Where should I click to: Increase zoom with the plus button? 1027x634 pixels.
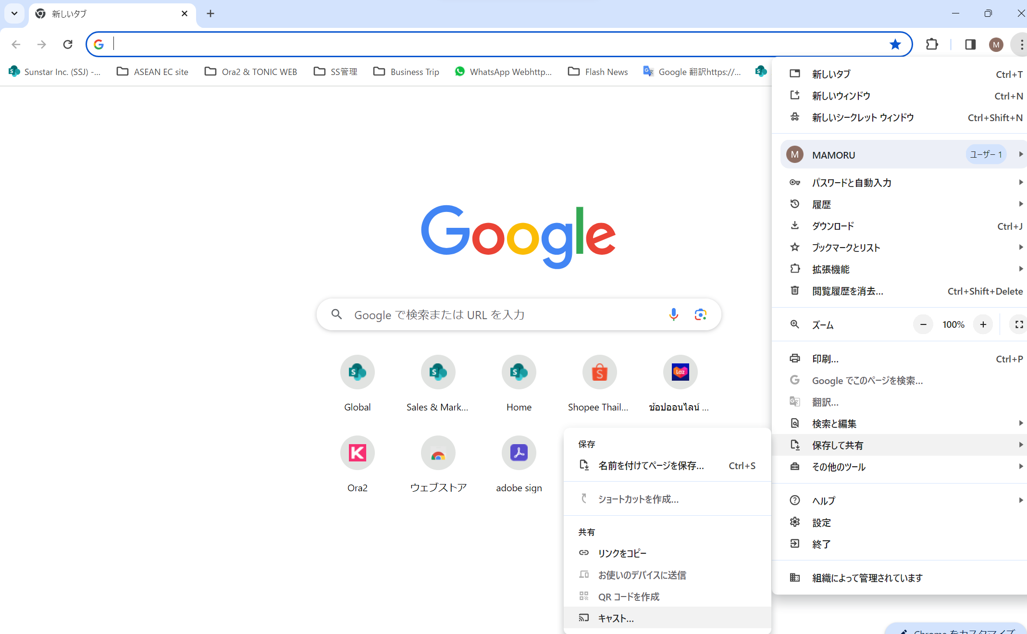tap(983, 324)
